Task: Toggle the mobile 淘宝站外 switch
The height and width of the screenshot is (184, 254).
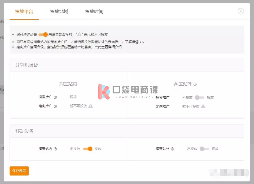Action: pyautogui.click(x=204, y=149)
